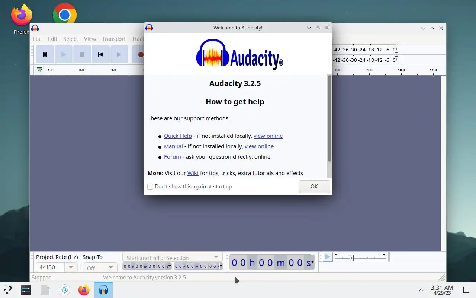Click the Pause button in Audacity toolbar
The height and width of the screenshot is (298, 476).
(45, 54)
